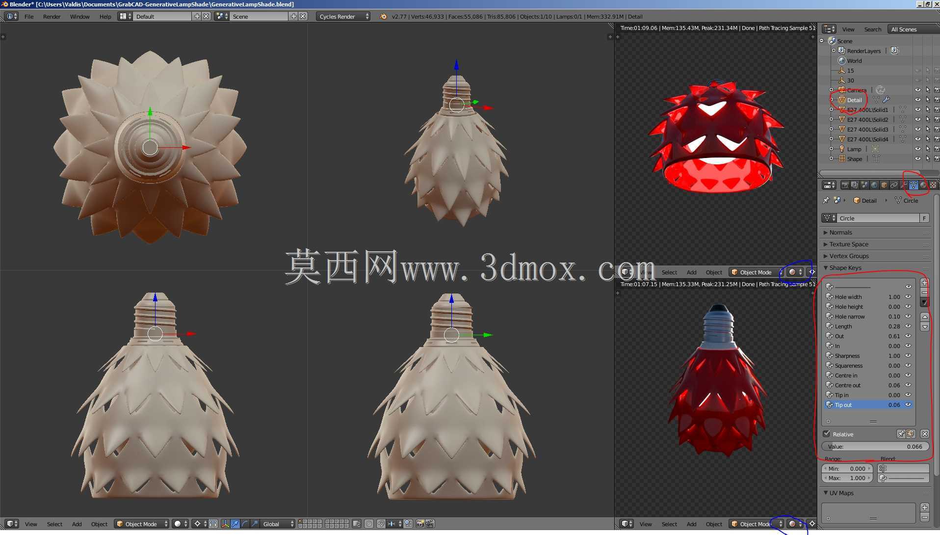Open the Material properties tab (sphere icon)
The height and width of the screenshot is (535, 940).
pos(923,185)
